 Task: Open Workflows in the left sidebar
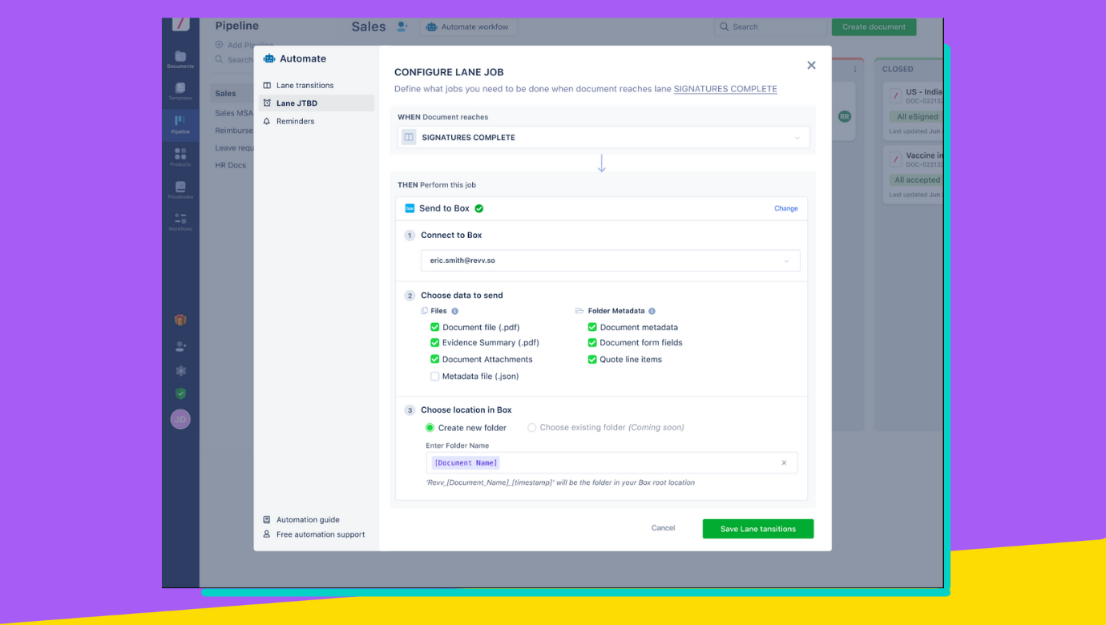[180, 221]
